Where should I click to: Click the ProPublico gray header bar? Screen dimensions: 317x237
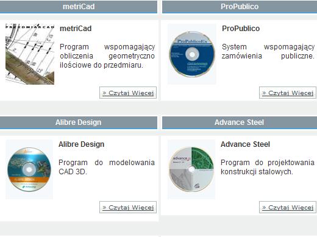click(x=240, y=7)
